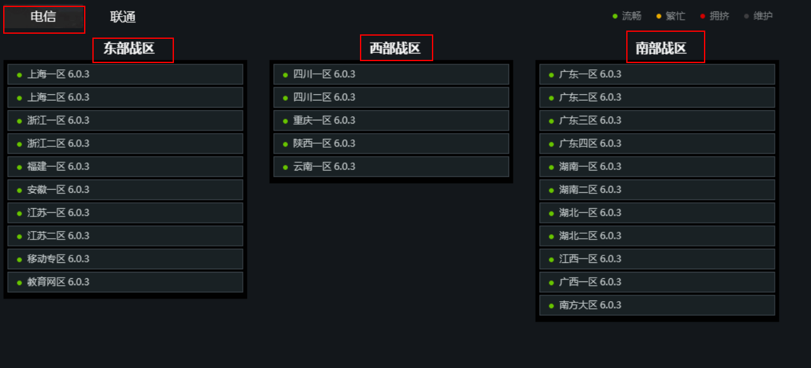Screen dimensions: 811x368
Task: Switch to the 电信 tab
Action: (43, 17)
